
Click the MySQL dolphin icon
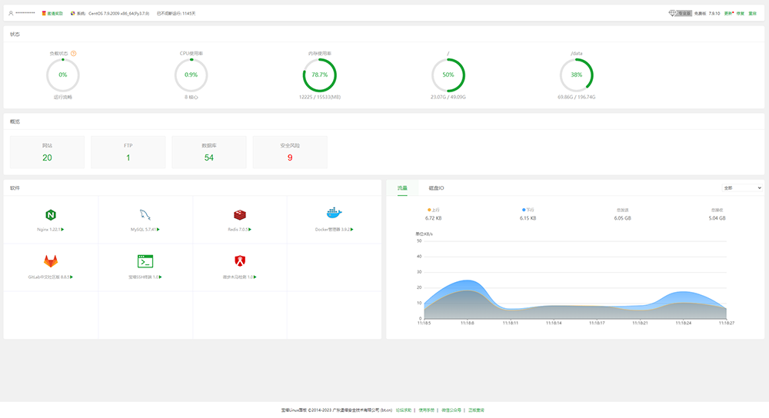pyautogui.click(x=145, y=214)
